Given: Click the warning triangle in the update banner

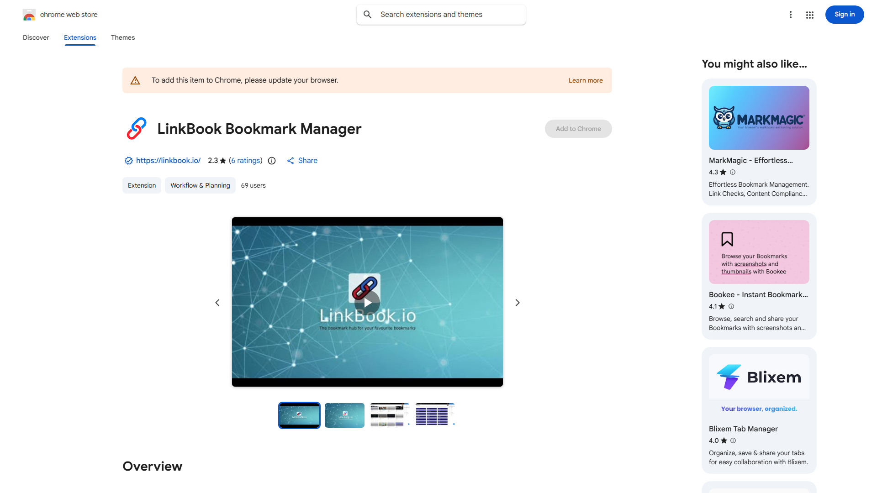Looking at the screenshot, I should click(x=135, y=80).
